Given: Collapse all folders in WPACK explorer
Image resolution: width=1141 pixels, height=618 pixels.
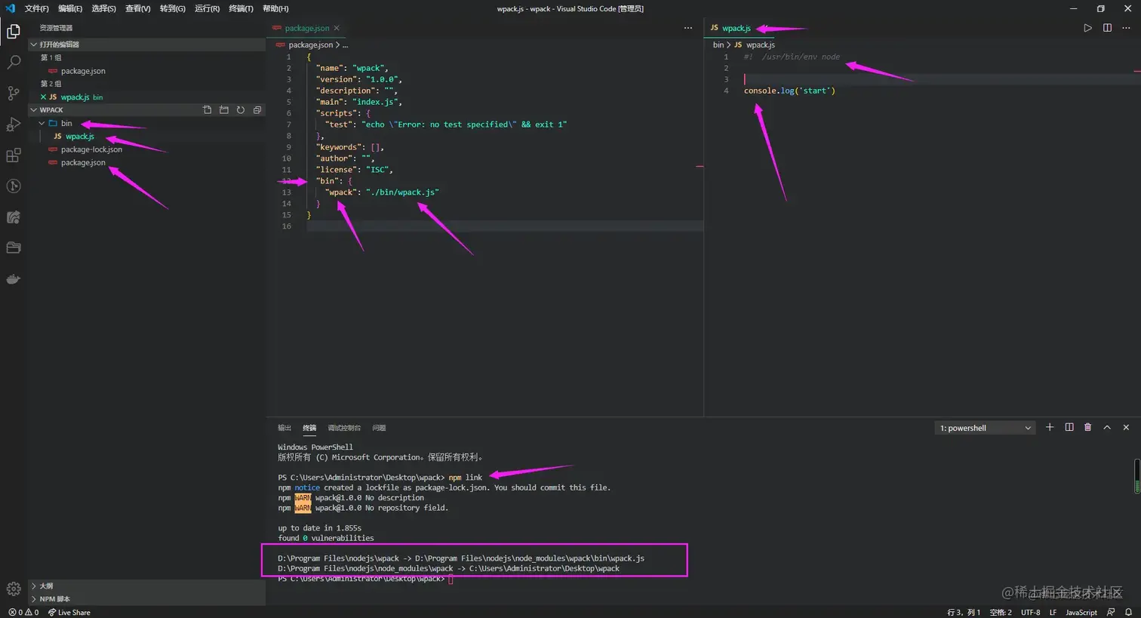Looking at the screenshot, I should pos(257,110).
